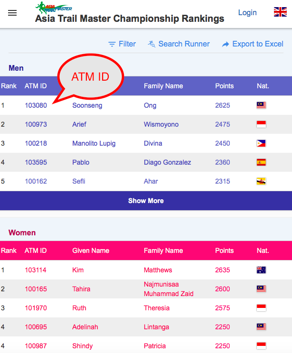
Task: Click Export to Excel text
Action: 258,44
